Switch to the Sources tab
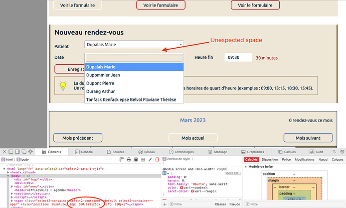346x208 pixels. pos(116,152)
